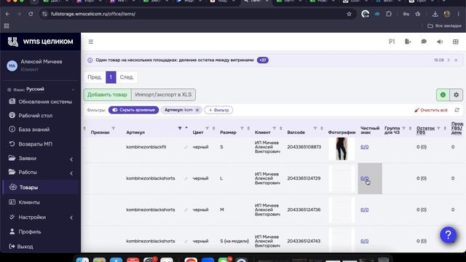Open the 0/0 link for barcode 2043365124743
The height and width of the screenshot is (262, 466).
pyautogui.click(x=364, y=241)
